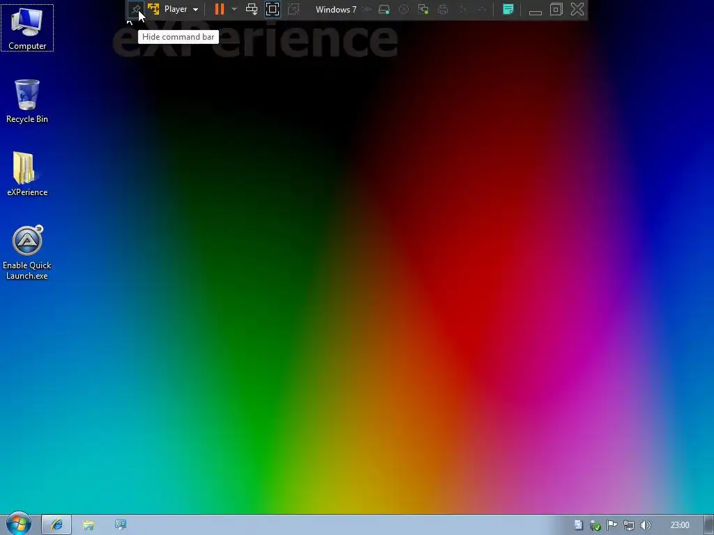Viewport: 714px width, 535px height.
Task: Click the VMware Player logo icon
Action: (153, 9)
